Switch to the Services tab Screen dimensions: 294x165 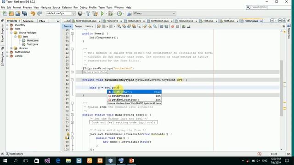28,21
